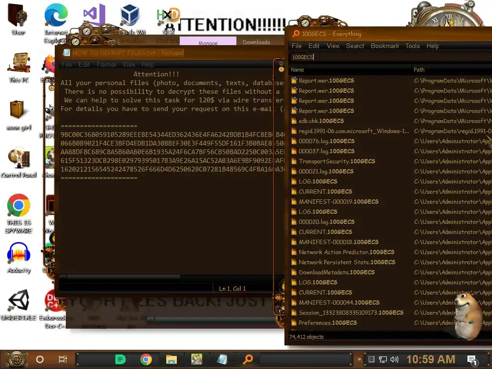
Task: Switch to Notepad via taskbar icon
Action: (x=222, y=359)
